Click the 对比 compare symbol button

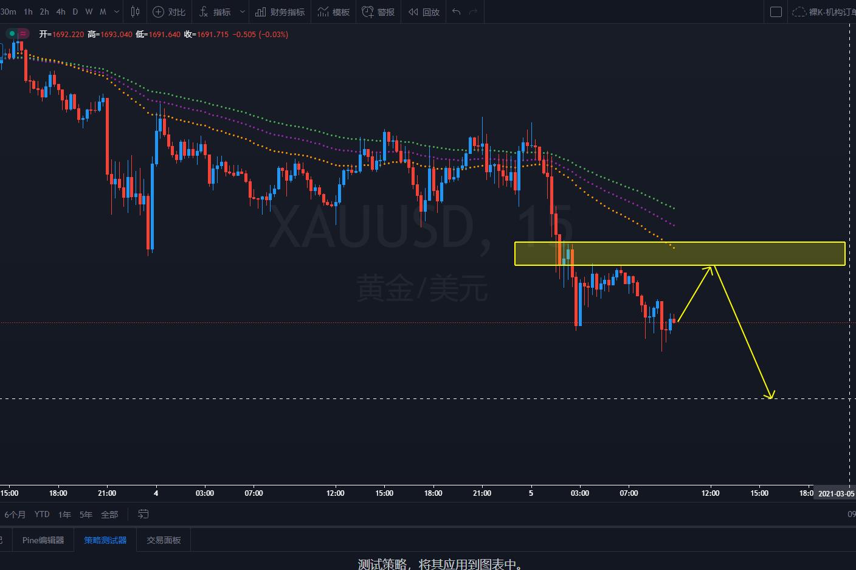coord(170,12)
